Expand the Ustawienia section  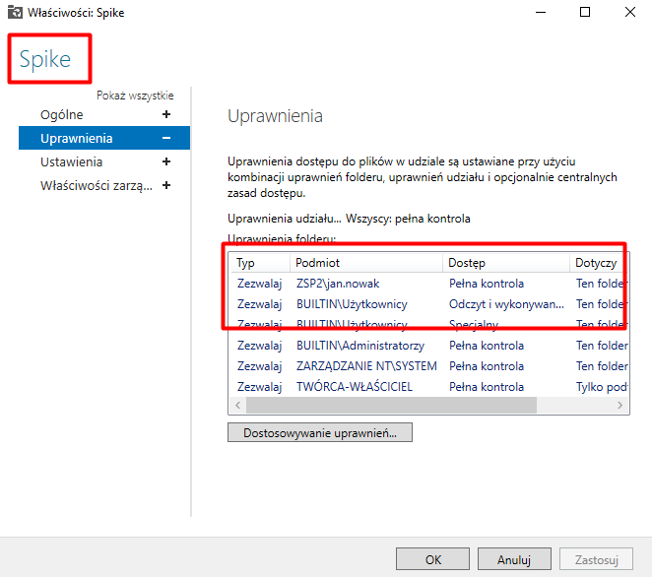pos(166,162)
